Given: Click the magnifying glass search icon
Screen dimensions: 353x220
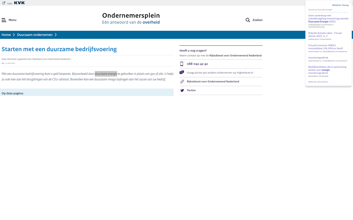Looking at the screenshot, I should pos(248,20).
